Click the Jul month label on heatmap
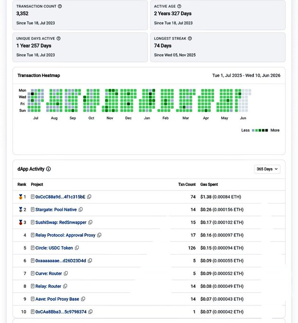Screen dimensions: 298x323 click(x=36, y=118)
